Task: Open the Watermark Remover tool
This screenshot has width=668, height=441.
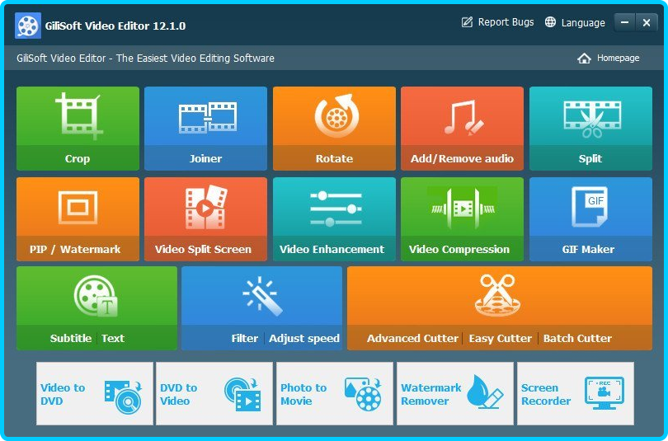Action: coord(454,394)
